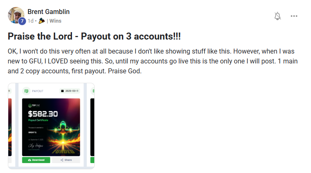Click the calendar icon beside the date
This screenshot has height=173, width=311.
click(x=62, y=91)
